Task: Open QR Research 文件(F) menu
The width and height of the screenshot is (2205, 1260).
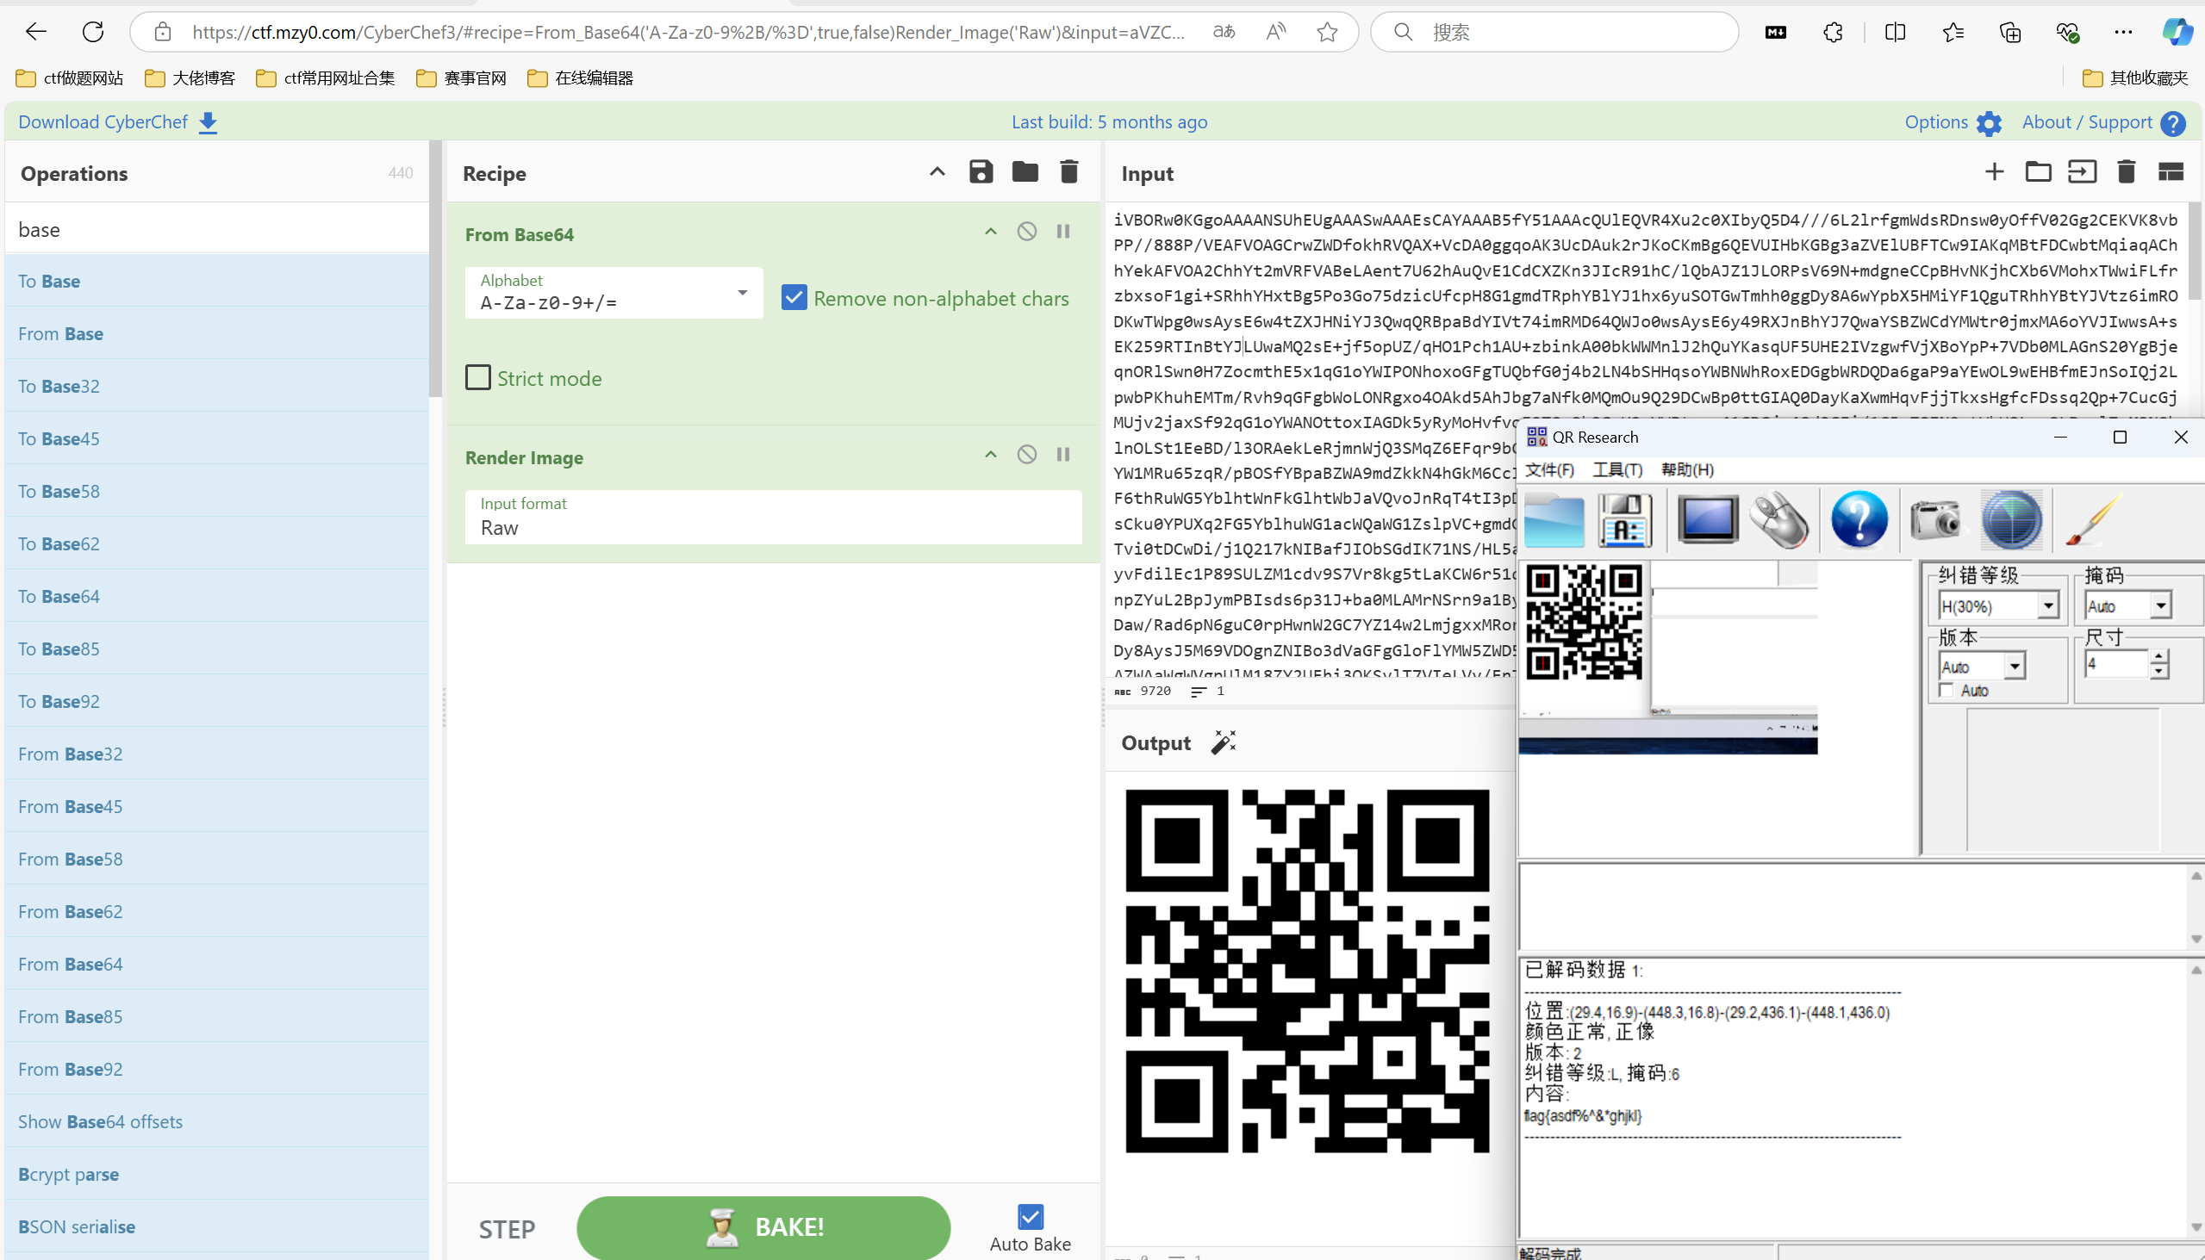Action: pyautogui.click(x=1548, y=470)
